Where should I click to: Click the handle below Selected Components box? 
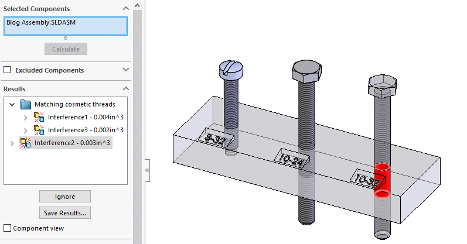(x=66, y=38)
